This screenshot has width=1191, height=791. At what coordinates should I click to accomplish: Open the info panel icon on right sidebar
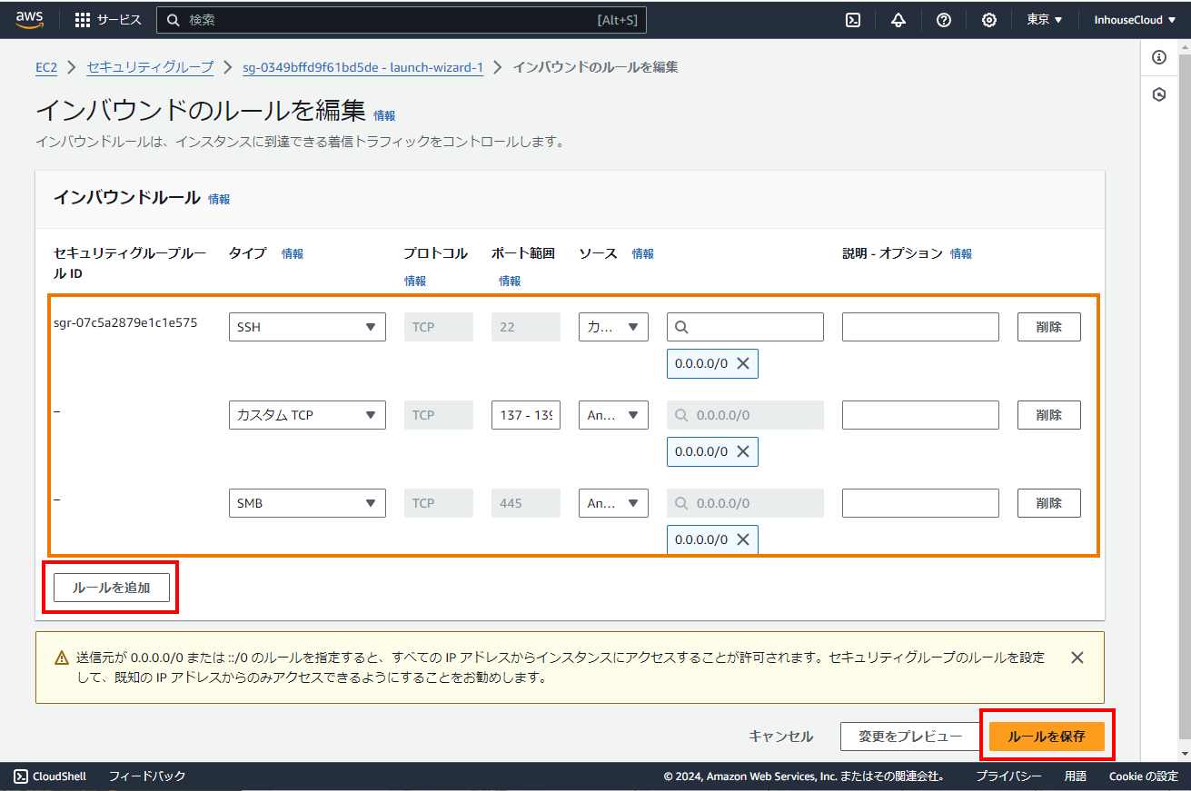1159,57
